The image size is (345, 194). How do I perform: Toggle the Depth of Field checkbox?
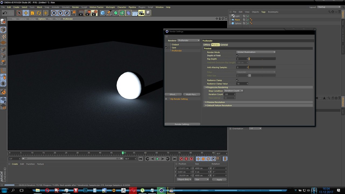(x=237, y=56)
